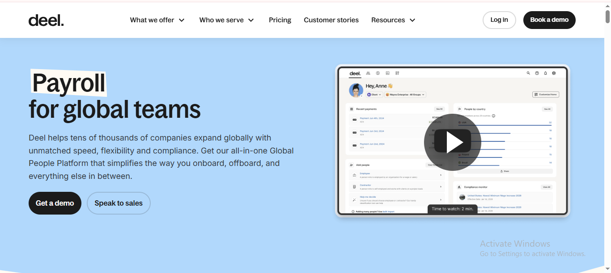Click the for global teams headline text
Screen dimensions: 611x273
click(115, 109)
